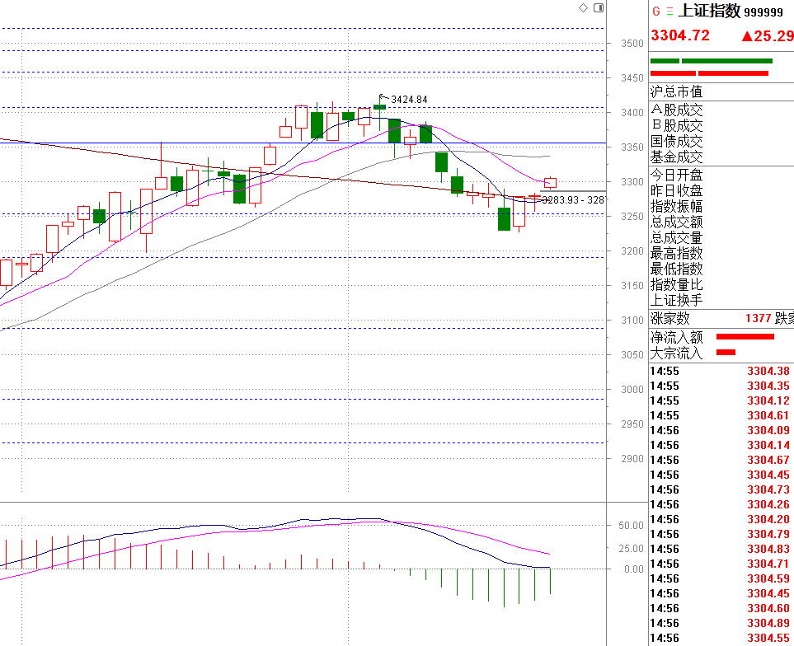The image size is (794, 646).
Task: Click the three-line icon next to the G
Action: click(x=670, y=12)
